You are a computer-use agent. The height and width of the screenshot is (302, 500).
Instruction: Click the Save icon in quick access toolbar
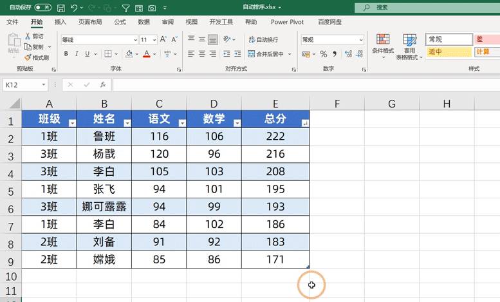pyautogui.click(x=61, y=8)
